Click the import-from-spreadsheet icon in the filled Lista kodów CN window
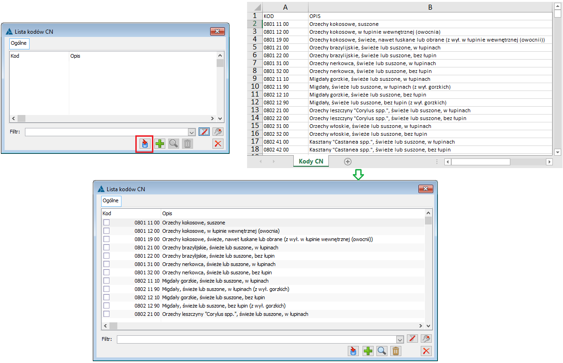563x363 pixels. (x=353, y=351)
